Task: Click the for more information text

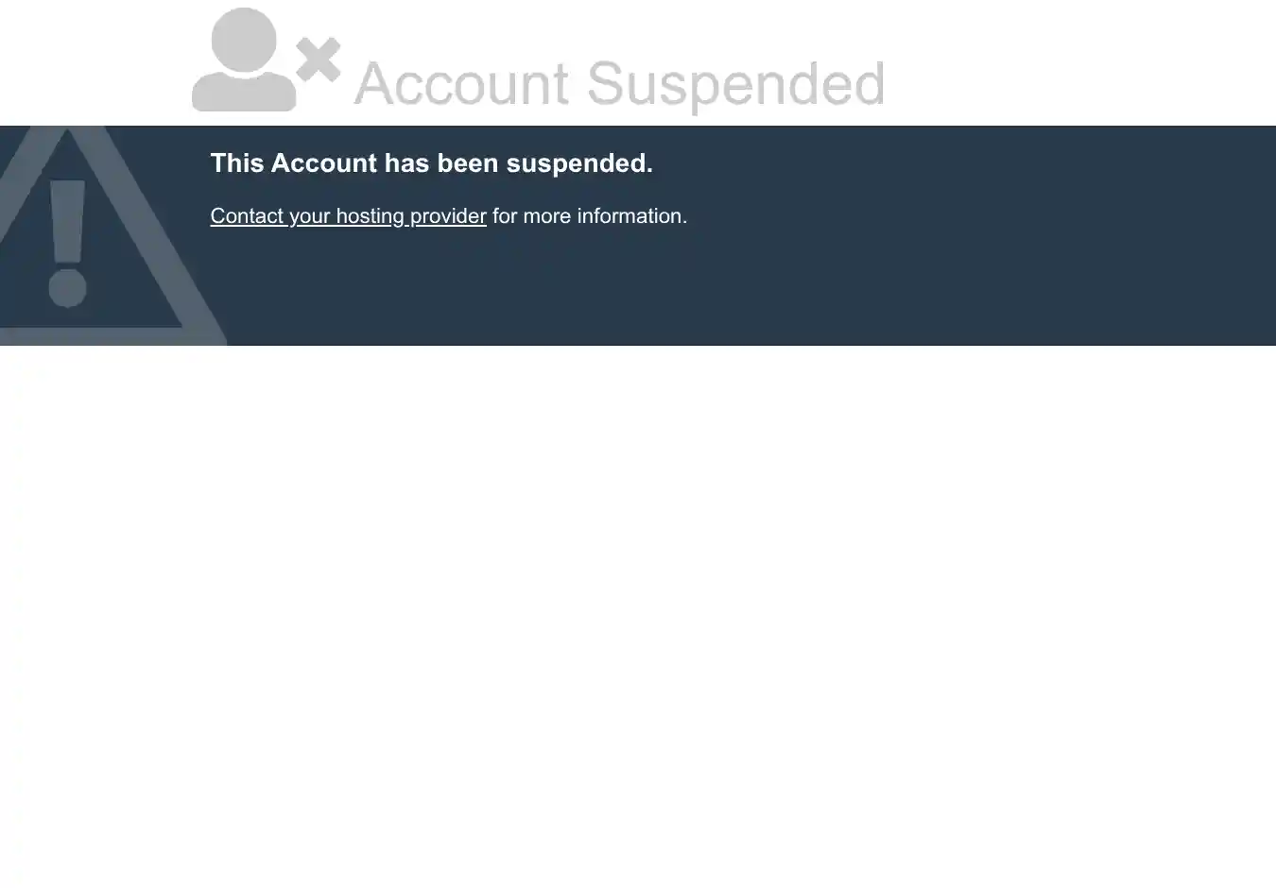Action: [590, 216]
